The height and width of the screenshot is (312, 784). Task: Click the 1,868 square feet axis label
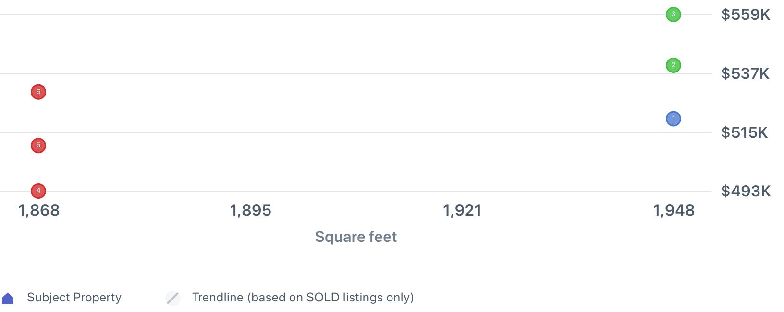[x=39, y=210]
